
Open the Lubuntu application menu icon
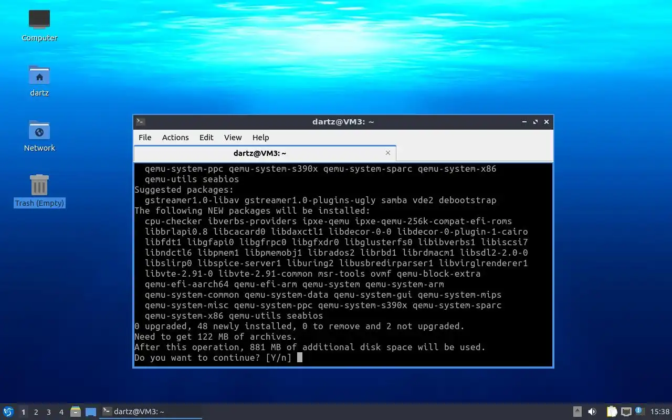pyautogui.click(x=8, y=412)
